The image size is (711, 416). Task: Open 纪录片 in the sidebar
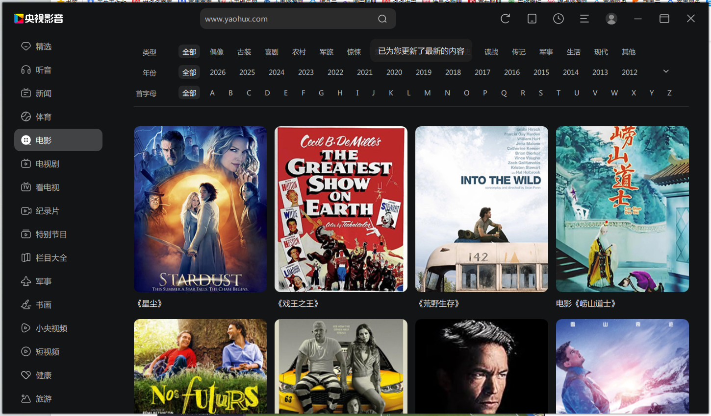[x=47, y=211]
